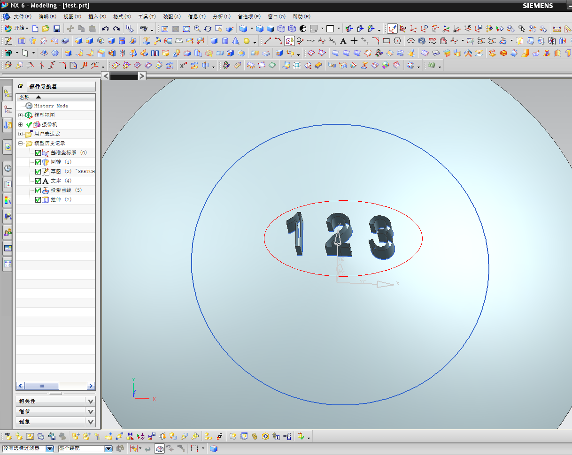Screen dimensions: 572x455
Task: Open the 开始 Start dropdown
Action: (16, 29)
